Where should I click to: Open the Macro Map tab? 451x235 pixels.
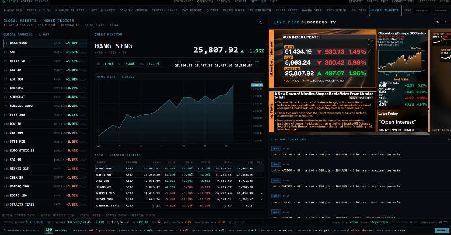click(13, 11)
